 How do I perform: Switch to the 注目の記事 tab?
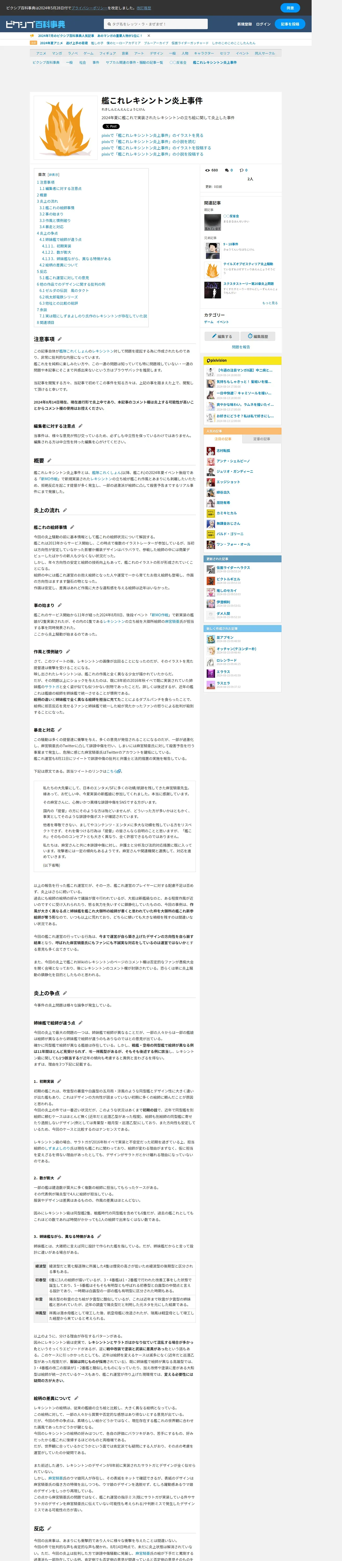[223, 439]
